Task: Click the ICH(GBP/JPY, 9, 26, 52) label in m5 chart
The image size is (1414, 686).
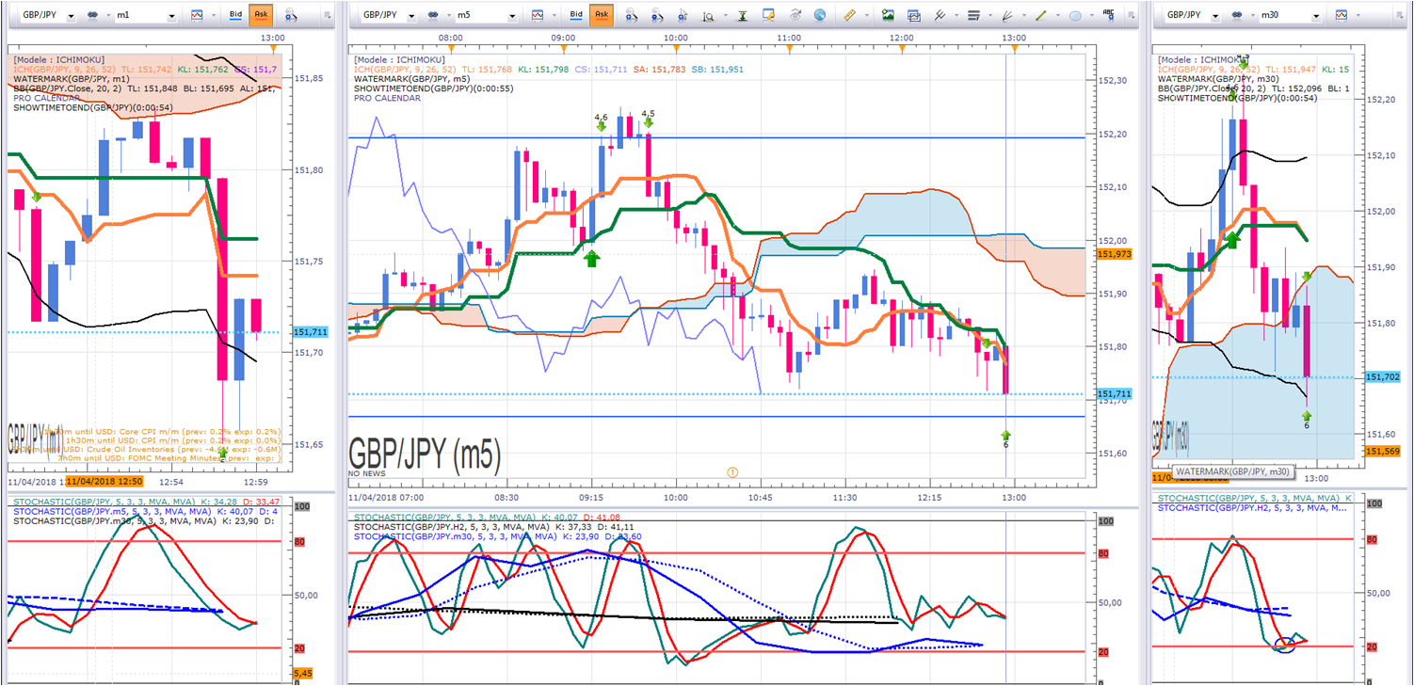Action: 405,68
